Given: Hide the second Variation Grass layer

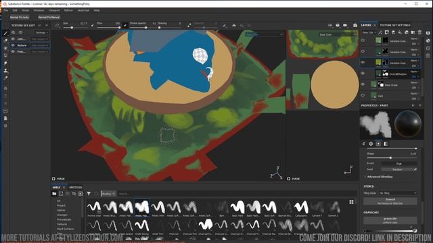Looking at the screenshot, I should [363, 51].
